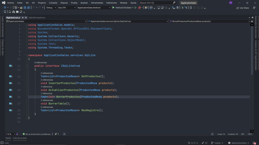The height and width of the screenshot is (145, 259).
Task: Toggle pin on ISqlLiteCrud.cs tab
Action: point(23,18)
